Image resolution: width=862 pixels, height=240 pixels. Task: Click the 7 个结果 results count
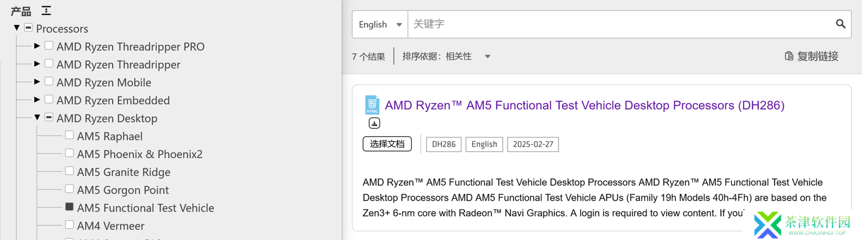(x=368, y=57)
